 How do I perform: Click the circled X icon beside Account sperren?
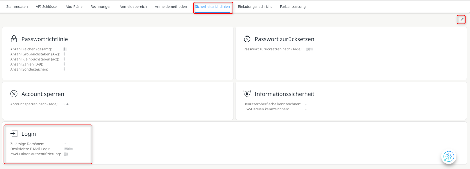click(14, 94)
